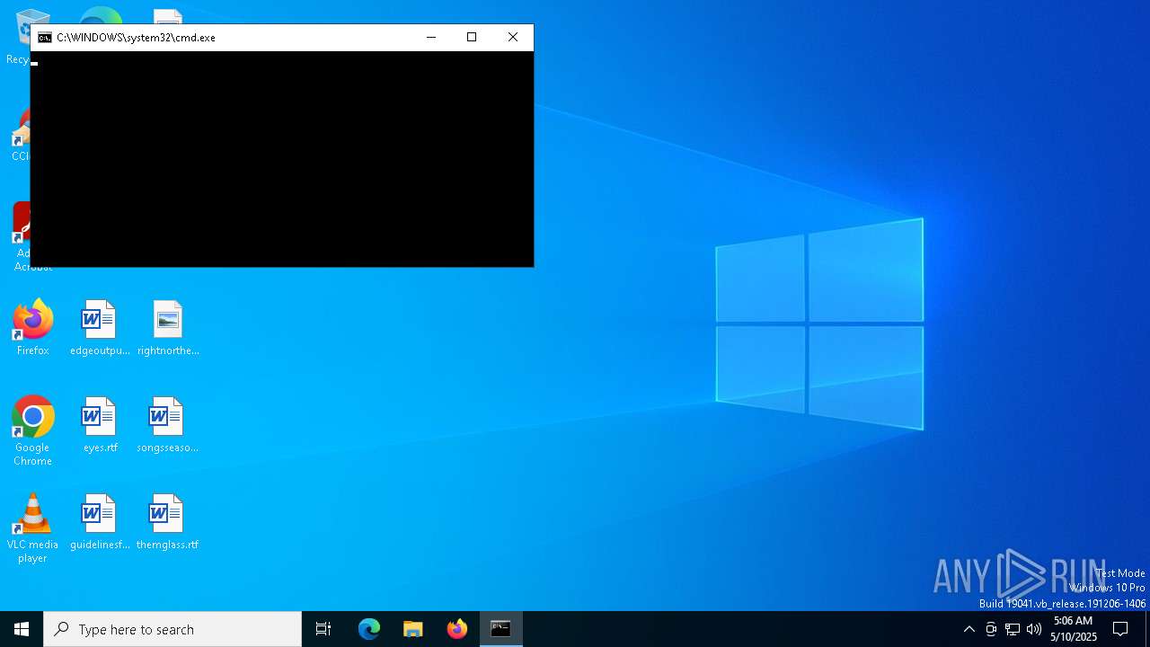Open Firefox from the taskbar
The width and height of the screenshot is (1150, 647).
tap(457, 629)
